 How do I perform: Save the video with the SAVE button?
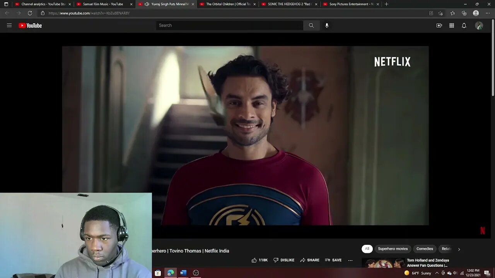pos(333,260)
